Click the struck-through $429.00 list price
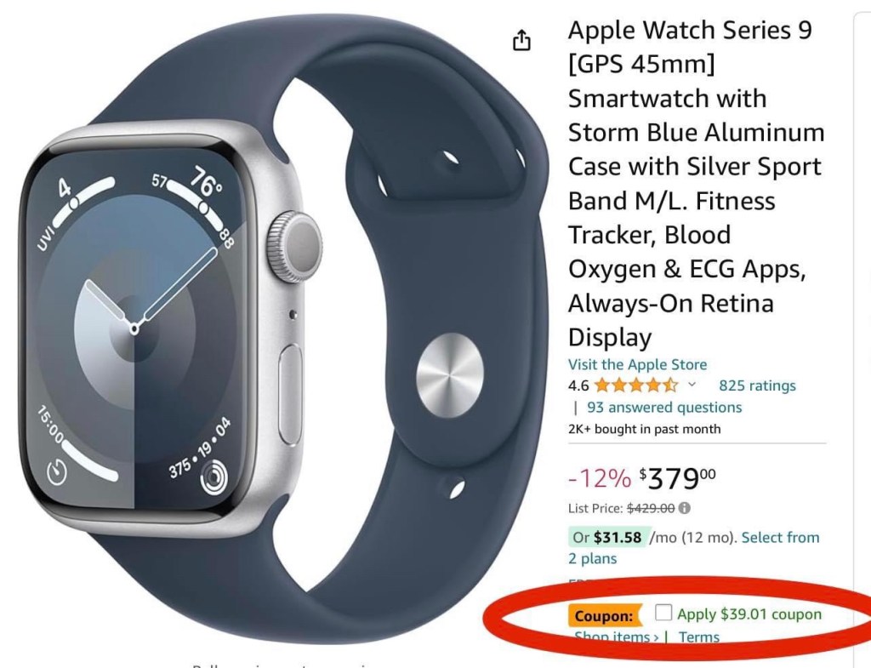Screen dimensions: 871x668 [651, 508]
